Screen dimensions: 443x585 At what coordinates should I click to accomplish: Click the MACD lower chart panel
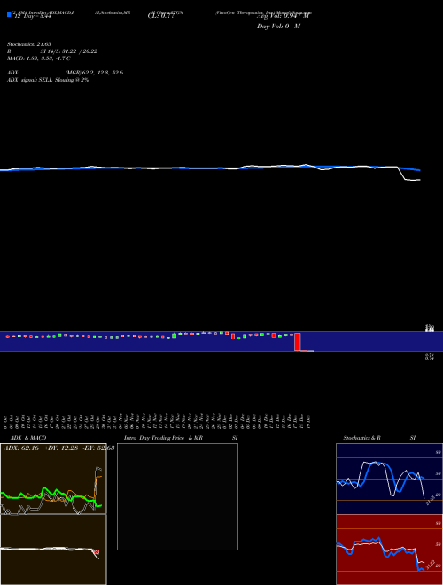point(53,550)
